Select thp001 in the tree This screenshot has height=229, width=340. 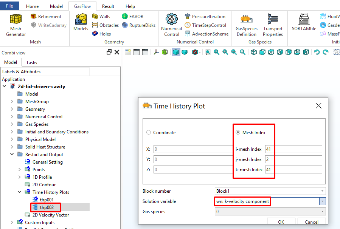point(47,200)
